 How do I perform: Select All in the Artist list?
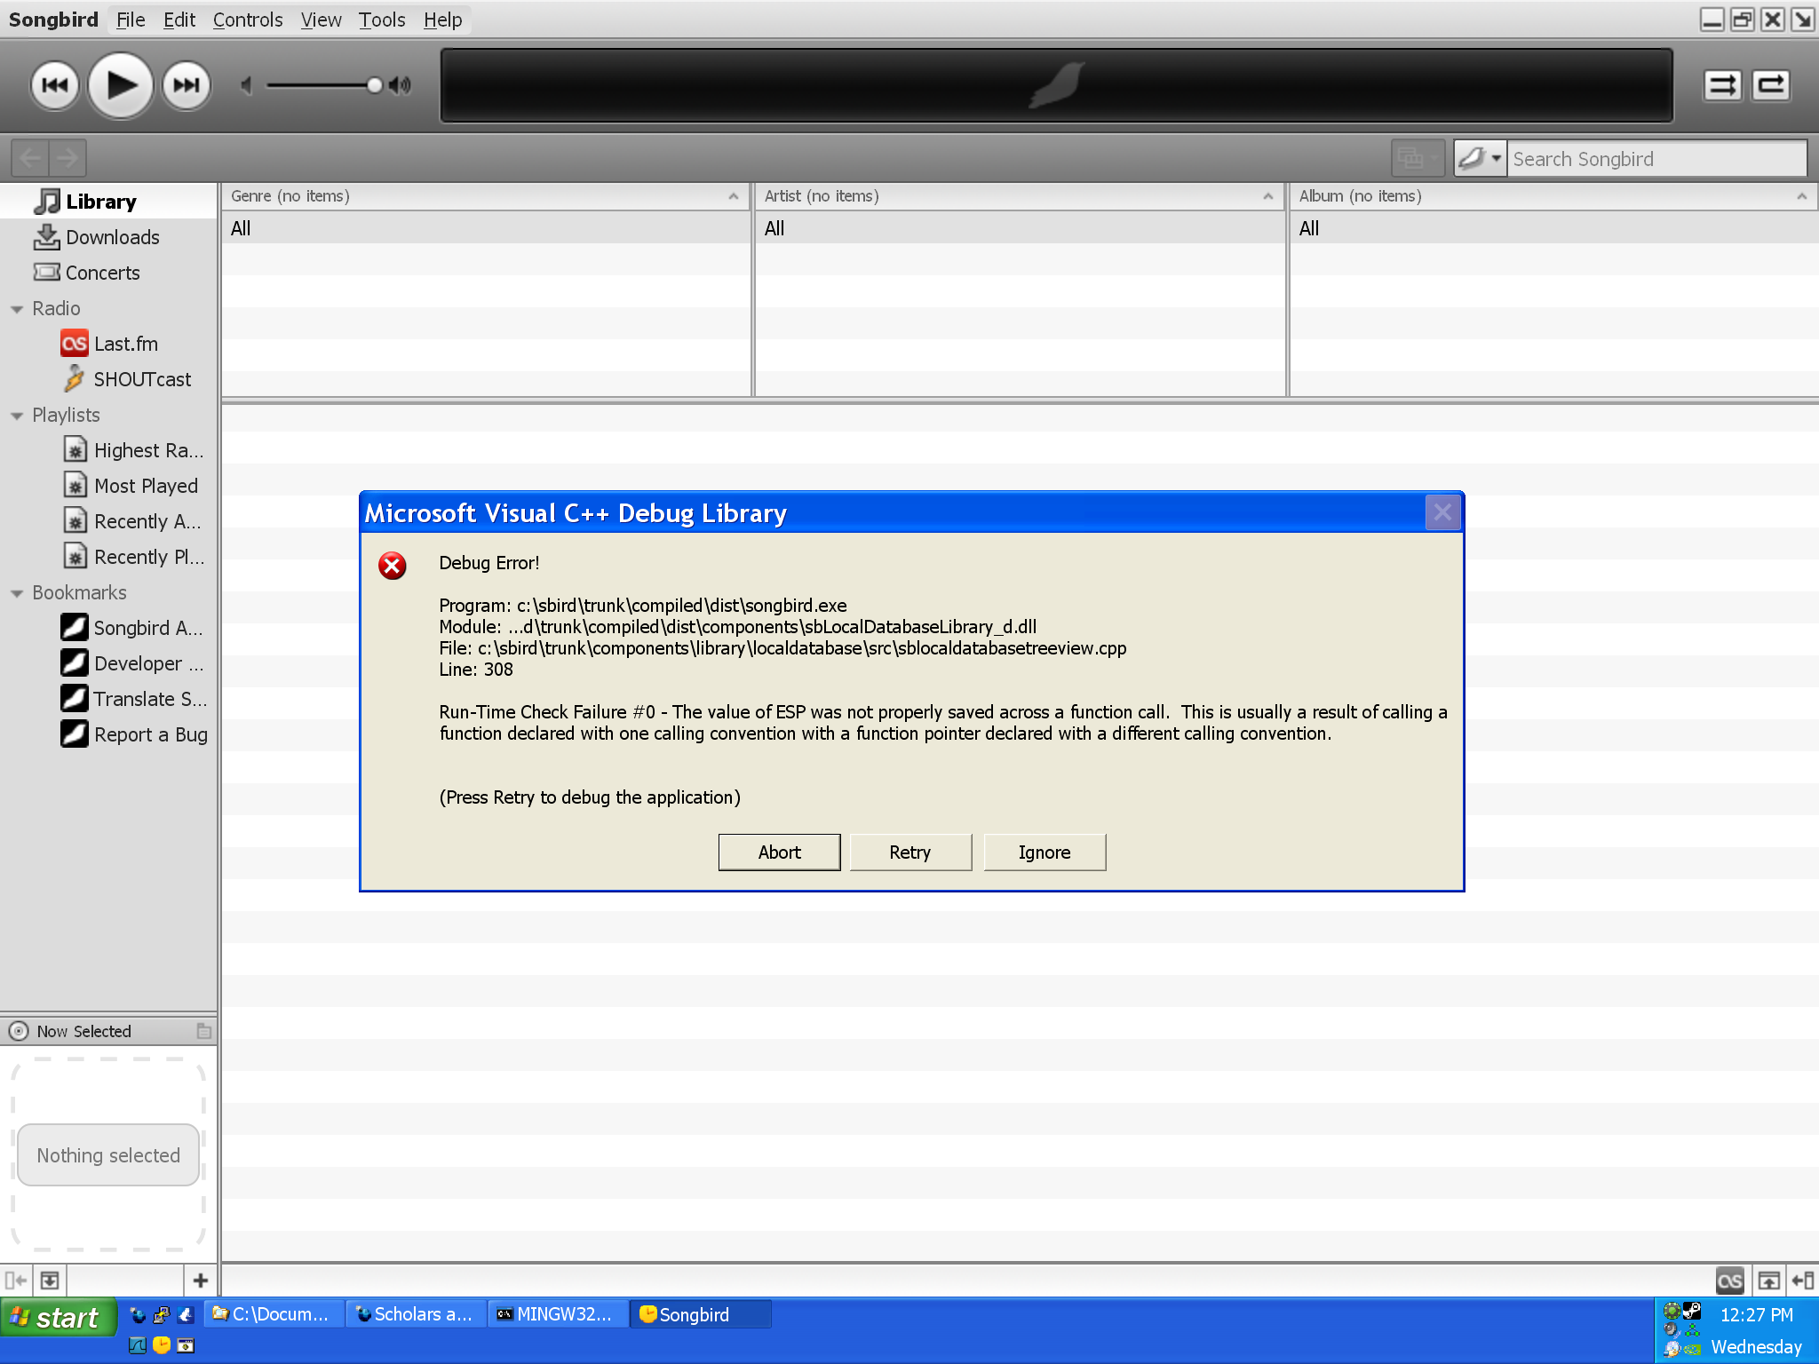1020,228
